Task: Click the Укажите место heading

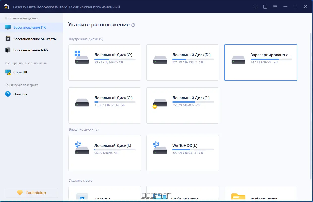Action: (x=81, y=181)
